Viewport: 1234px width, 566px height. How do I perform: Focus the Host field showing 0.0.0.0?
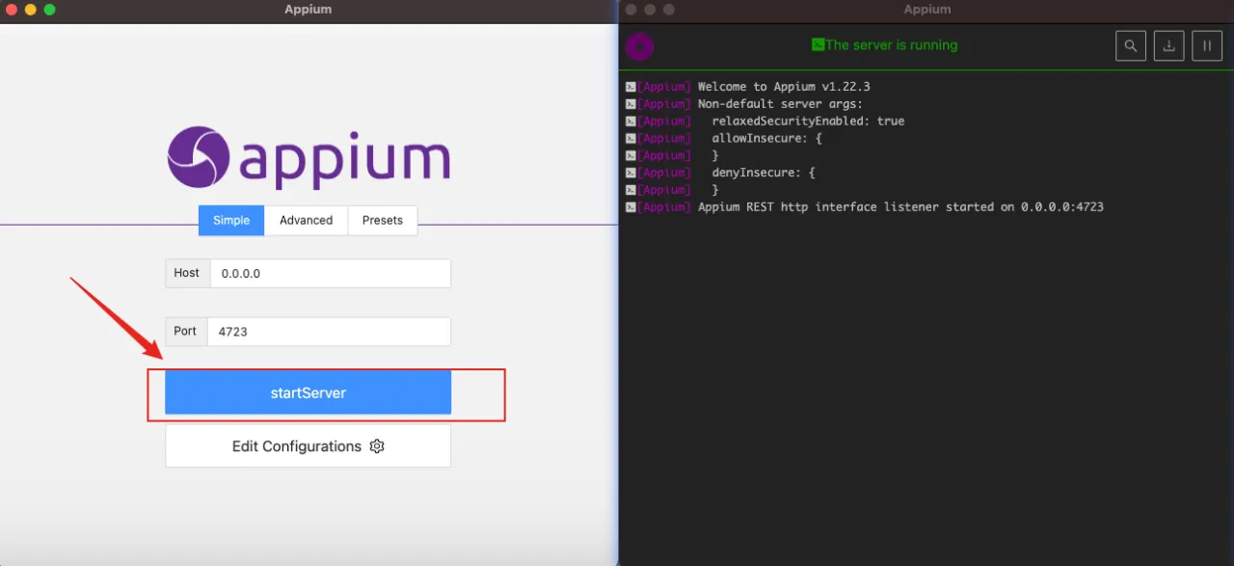click(330, 273)
